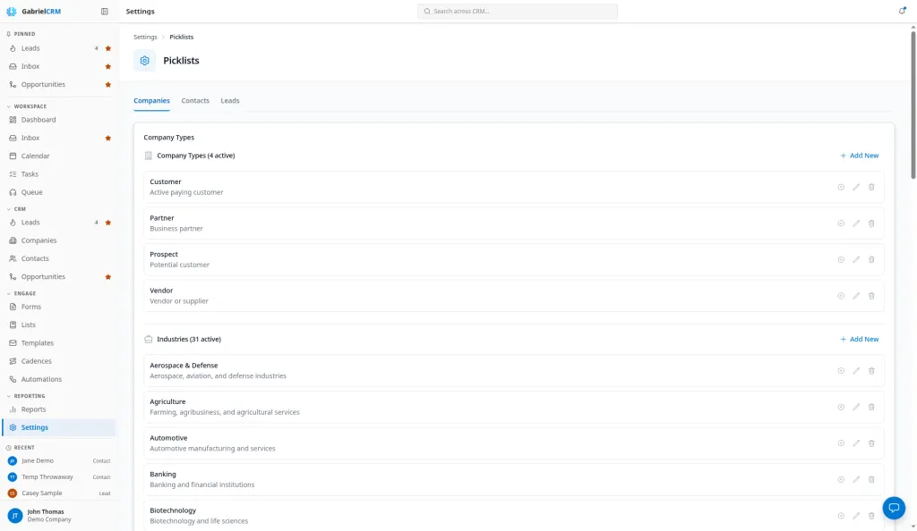Viewport: 917px width, 531px height.
Task: Open Calendar in the sidebar
Action: point(58,156)
